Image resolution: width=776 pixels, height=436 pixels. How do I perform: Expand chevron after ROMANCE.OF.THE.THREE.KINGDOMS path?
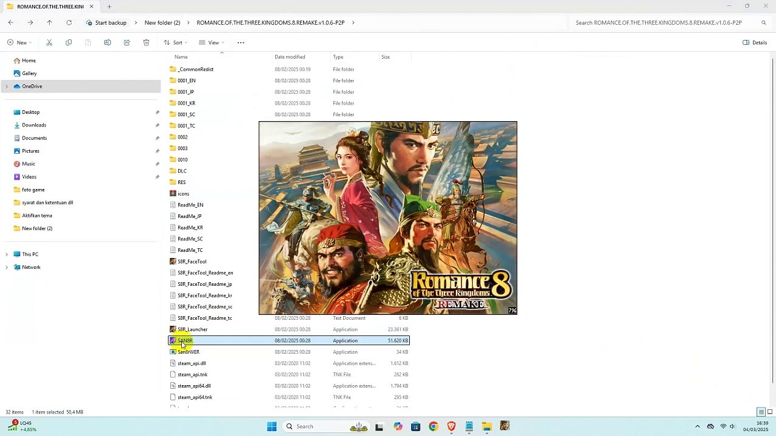[353, 22]
